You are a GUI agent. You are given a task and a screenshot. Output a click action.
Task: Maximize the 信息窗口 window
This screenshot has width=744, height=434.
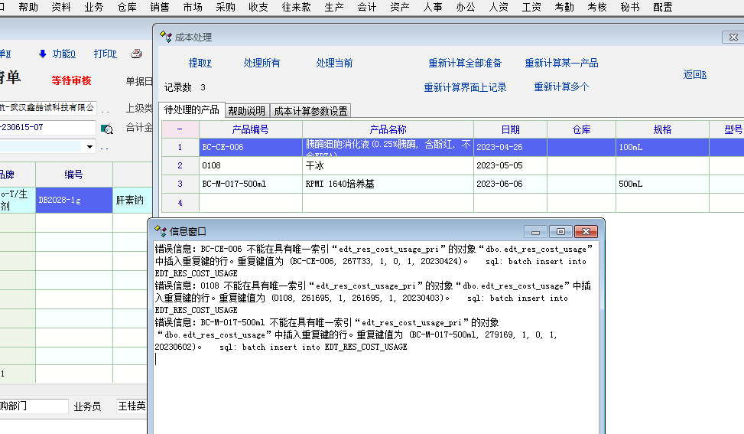coord(560,232)
